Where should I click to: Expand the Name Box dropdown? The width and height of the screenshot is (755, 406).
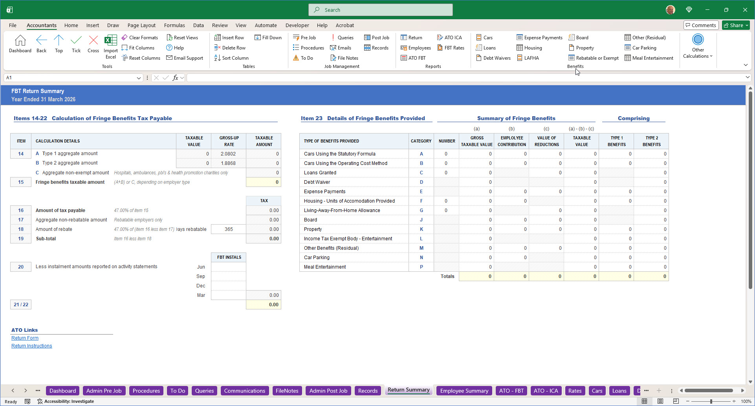click(139, 78)
